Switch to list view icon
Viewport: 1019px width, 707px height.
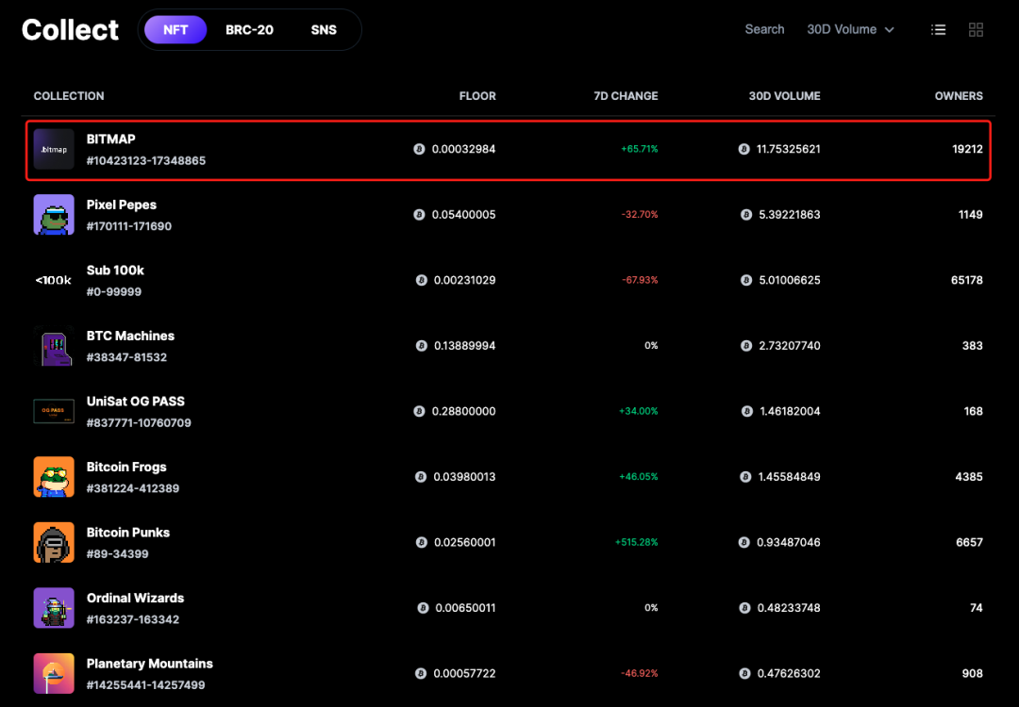click(938, 30)
